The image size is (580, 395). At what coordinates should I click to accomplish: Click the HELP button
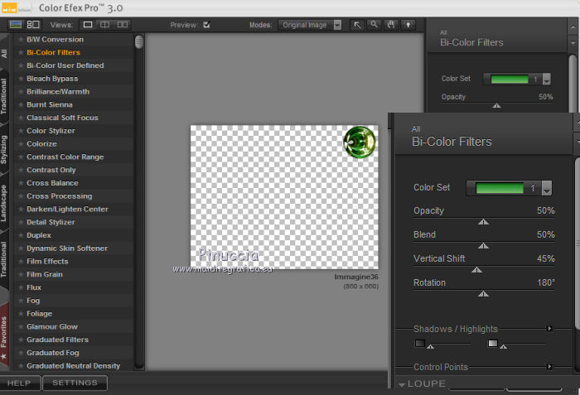[20, 383]
